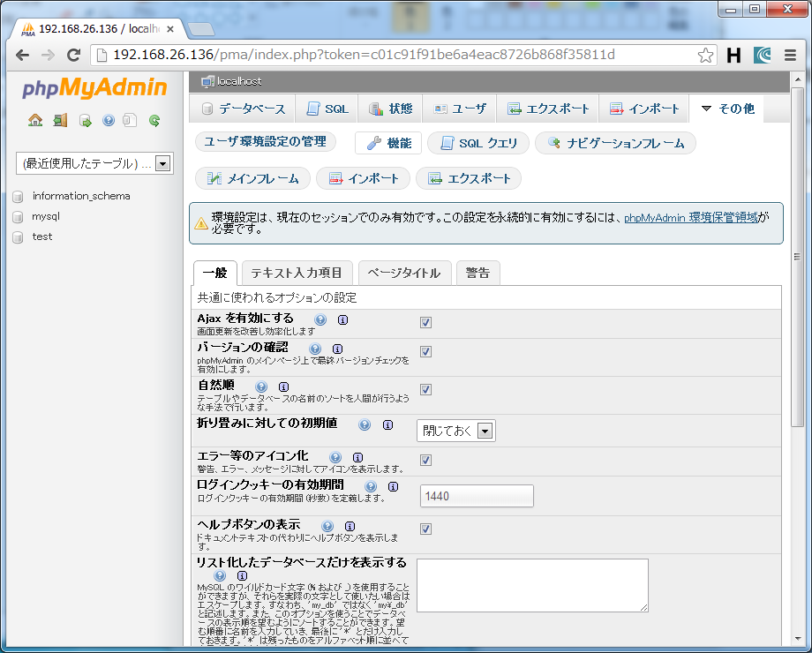Click the log out door icon
This screenshot has width=812, height=653.
click(x=60, y=120)
